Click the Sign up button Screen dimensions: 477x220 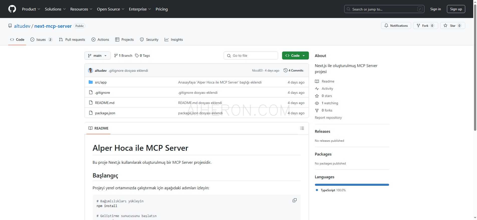(x=456, y=9)
